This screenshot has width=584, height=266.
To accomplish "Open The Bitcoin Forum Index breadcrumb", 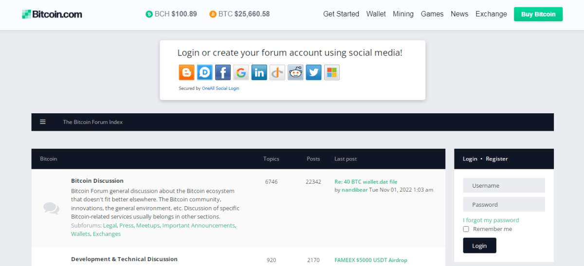I will pos(92,122).
